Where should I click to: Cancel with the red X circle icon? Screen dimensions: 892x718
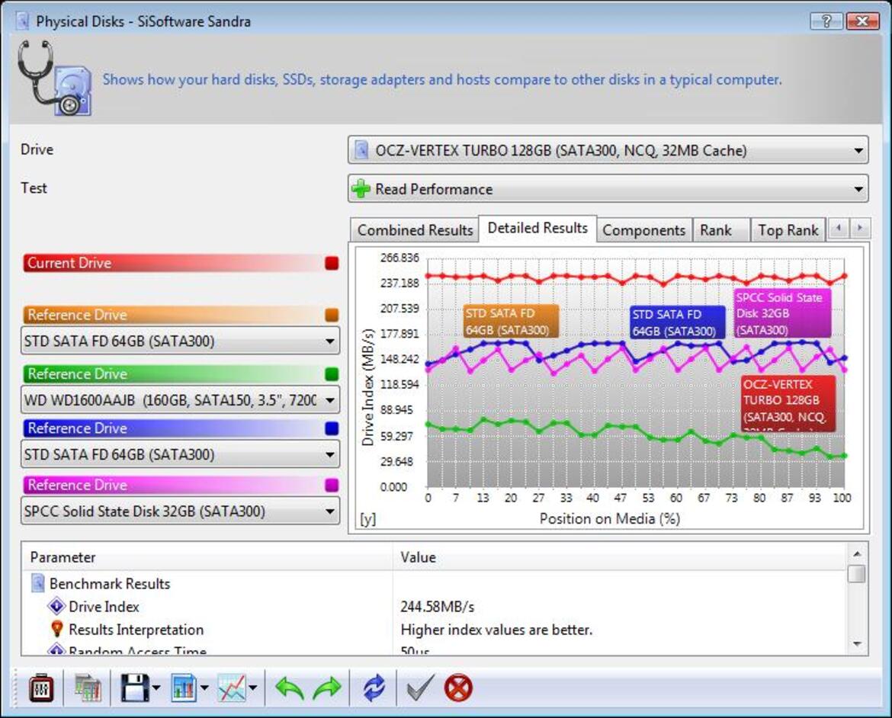pyautogui.click(x=458, y=688)
